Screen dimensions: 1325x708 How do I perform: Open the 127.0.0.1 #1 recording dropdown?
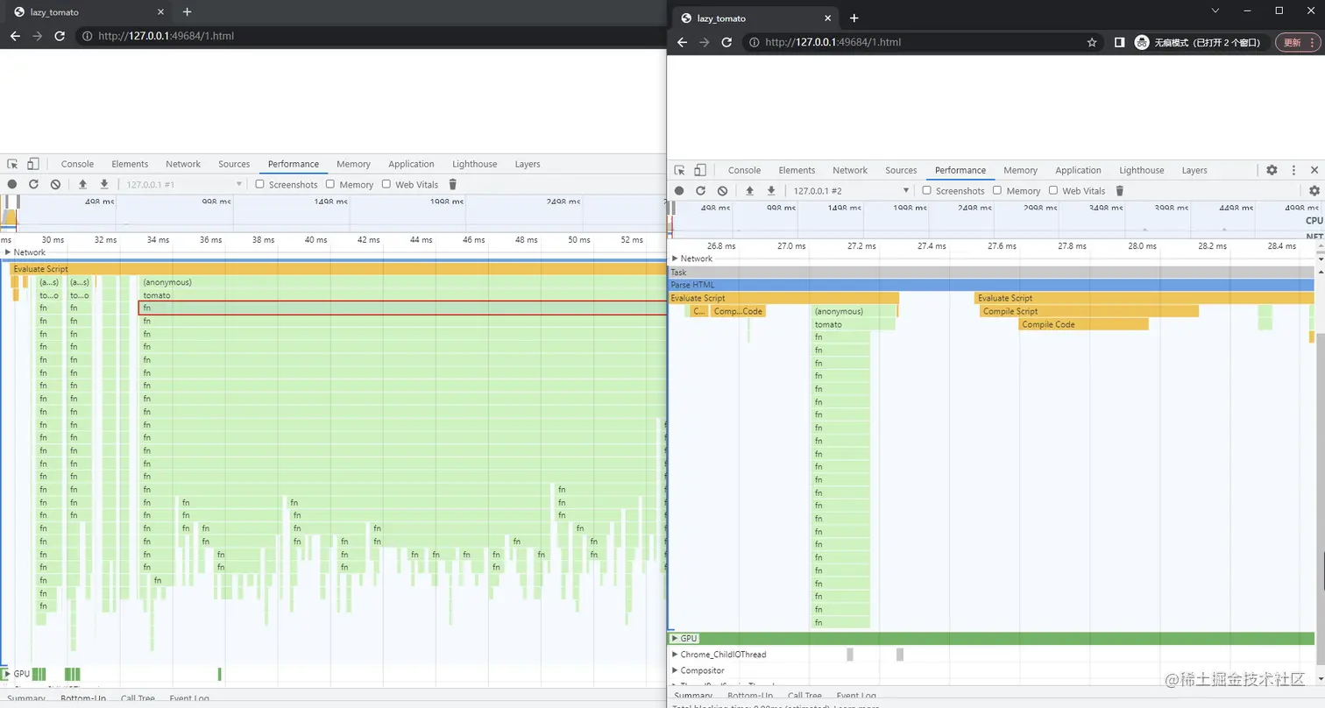click(x=183, y=184)
